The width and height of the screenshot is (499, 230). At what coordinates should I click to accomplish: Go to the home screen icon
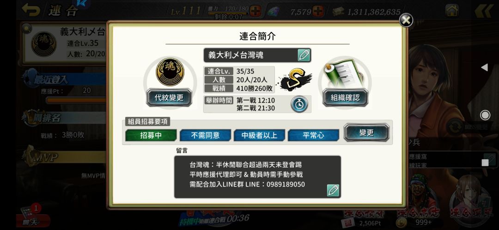tap(452, 11)
